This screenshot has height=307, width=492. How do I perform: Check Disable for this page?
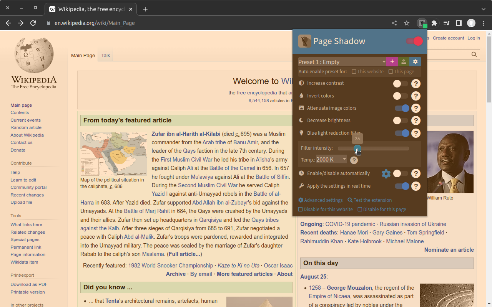pyautogui.click(x=360, y=210)
